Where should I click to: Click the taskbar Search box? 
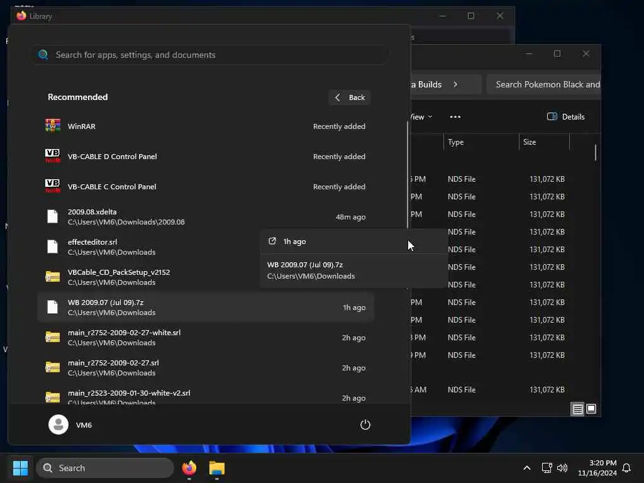pyautogui.click(x=105, y=468)
